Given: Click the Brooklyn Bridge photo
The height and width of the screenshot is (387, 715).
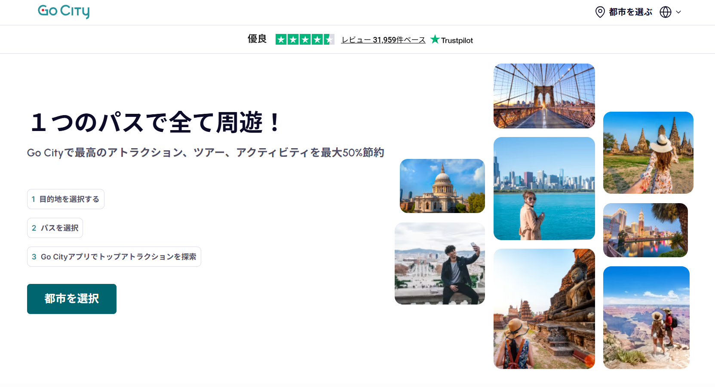Looking at the screenshot, I should coord(544,96).
